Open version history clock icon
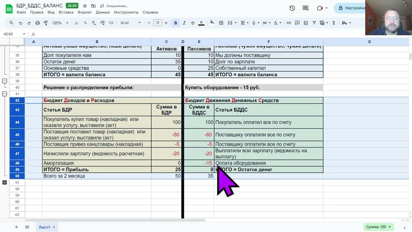The width and height of the screenshot is (412, 232). [x=292, y=8]
